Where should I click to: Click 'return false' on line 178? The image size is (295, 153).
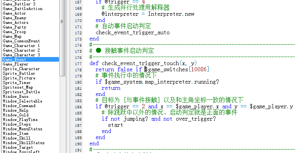pyautogui.click(x=114, y=69)
